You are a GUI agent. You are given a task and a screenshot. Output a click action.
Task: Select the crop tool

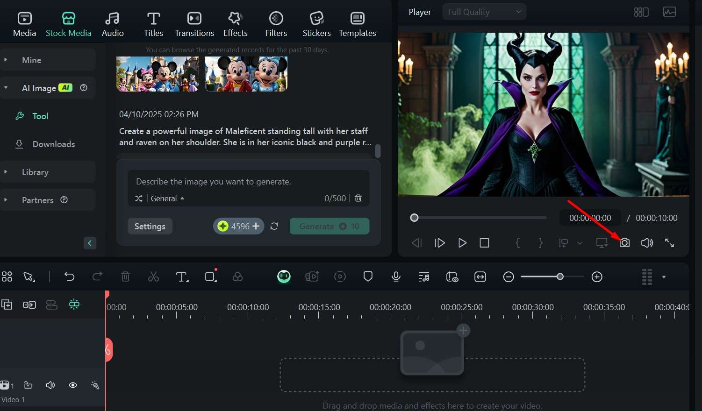tap(211, 276)
